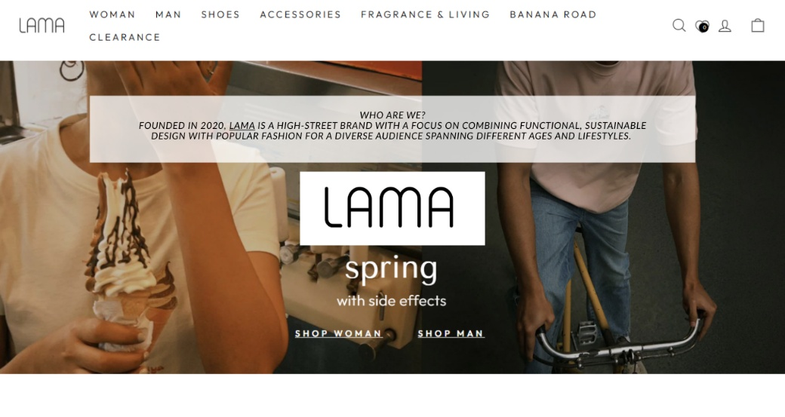Open the SHOES menu

220,14
